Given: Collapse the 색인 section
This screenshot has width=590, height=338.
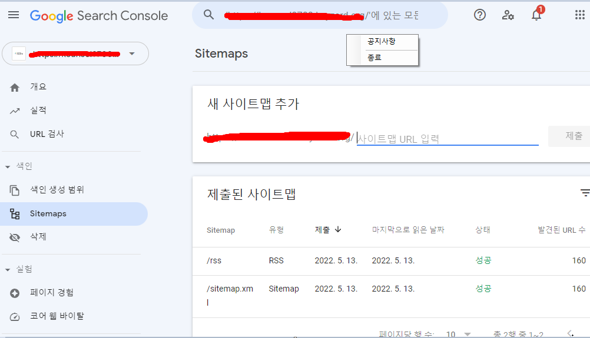Looking at the screenshot, I should [8, 166].
